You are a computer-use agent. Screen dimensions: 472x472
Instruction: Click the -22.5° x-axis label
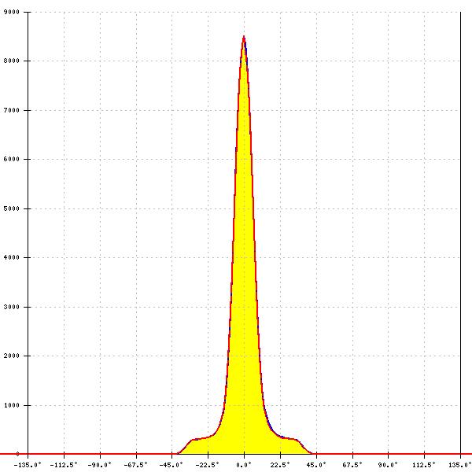[208, 465]
